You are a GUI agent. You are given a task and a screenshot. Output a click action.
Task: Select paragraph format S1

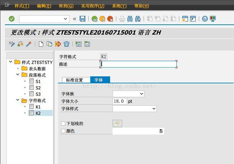(38, 82)
